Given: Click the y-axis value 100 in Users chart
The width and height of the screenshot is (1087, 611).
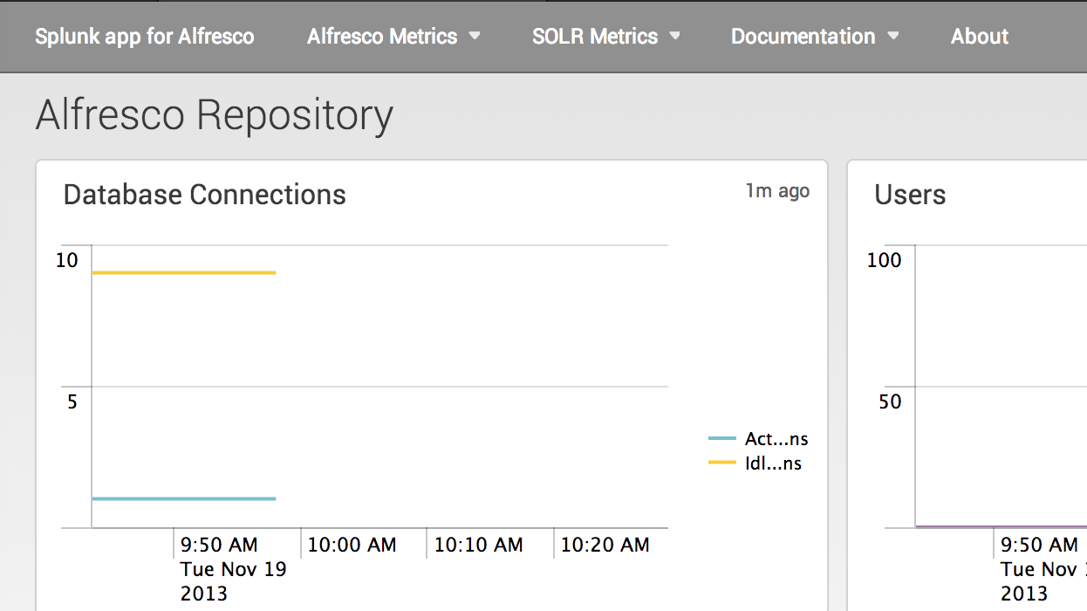Looking at the screenshot, I should [885, 260].
